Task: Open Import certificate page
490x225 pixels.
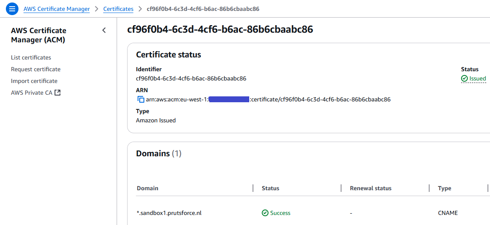Action: click(x=34, y=81)
